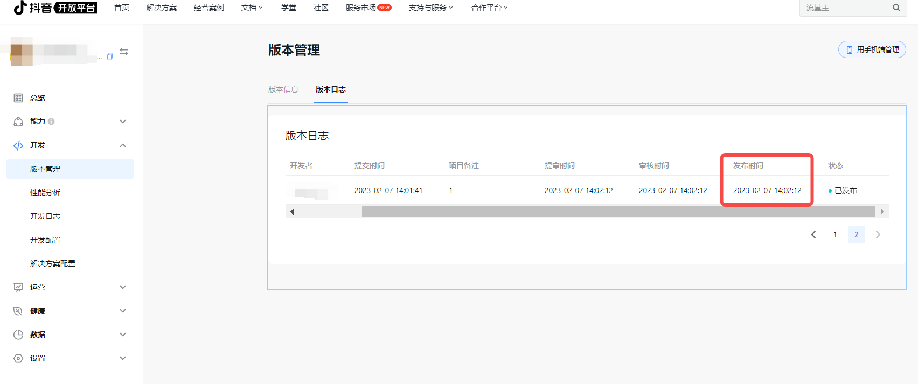918x384 pixels.
Task: Click the 用手机端管理 button
Action: tap(872, 49)
